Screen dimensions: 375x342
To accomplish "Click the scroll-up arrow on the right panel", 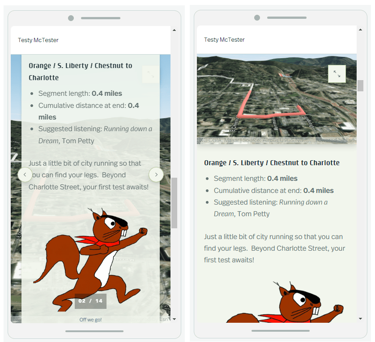I will tap(361, 30).
